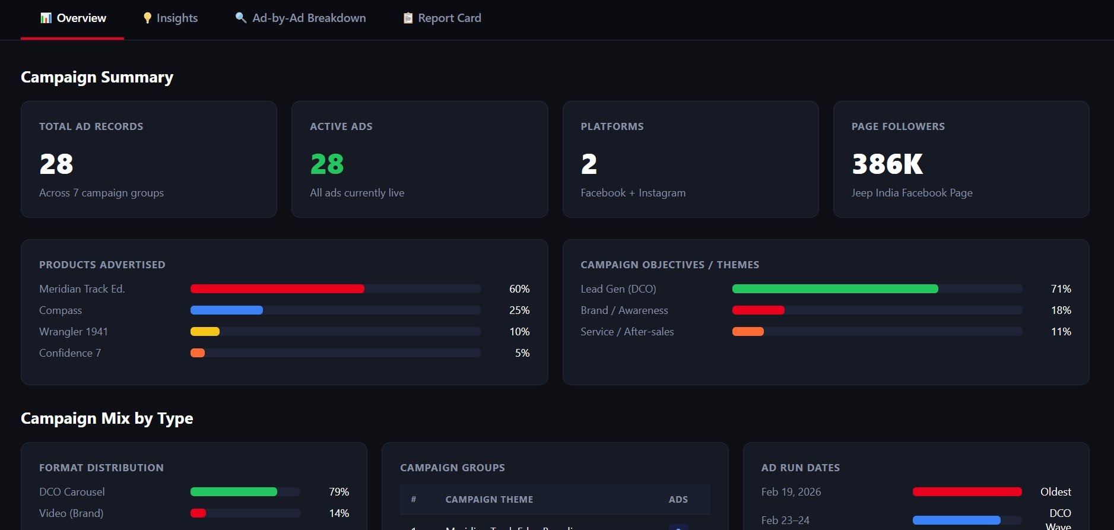Click the 10% value for Wrangler 1941
The width and height of the screenshot is (1114, 530).
[519, 332]
